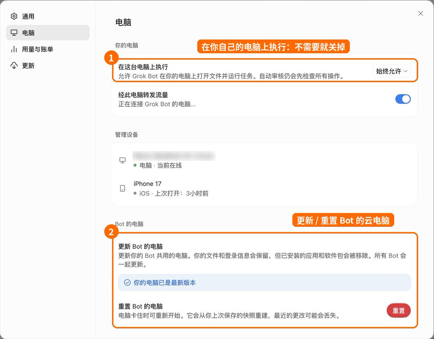Screen dimensions: 434x339
Task: Click 正在连接 Grok Bot 的电脑 status text
Action: pos(157,104)
